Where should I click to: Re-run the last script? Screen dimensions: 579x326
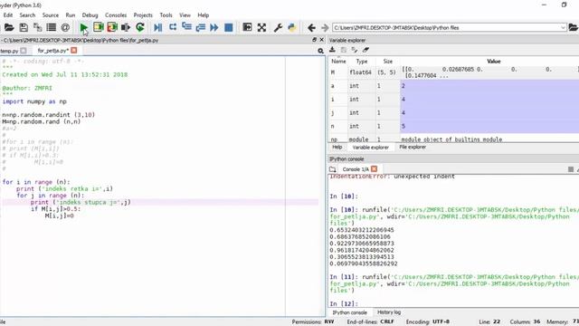(140, 27)
